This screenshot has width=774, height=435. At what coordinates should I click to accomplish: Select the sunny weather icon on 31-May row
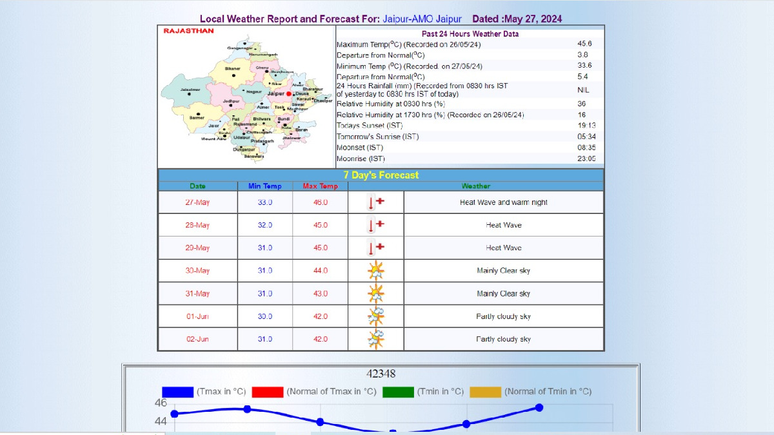pyautogui.click(x=376, y=293)
